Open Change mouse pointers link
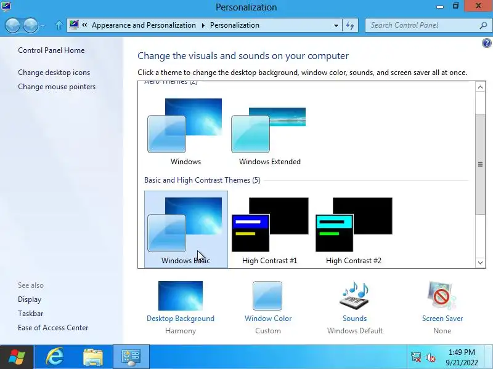Screen dimensions: 493x369 57,87
